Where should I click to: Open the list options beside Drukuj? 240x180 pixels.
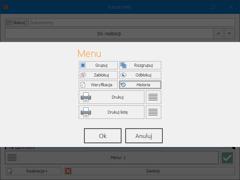[x=153, y=97]
